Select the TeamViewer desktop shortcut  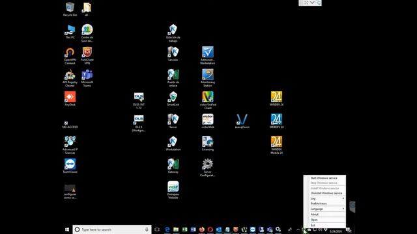coord(70,166)
